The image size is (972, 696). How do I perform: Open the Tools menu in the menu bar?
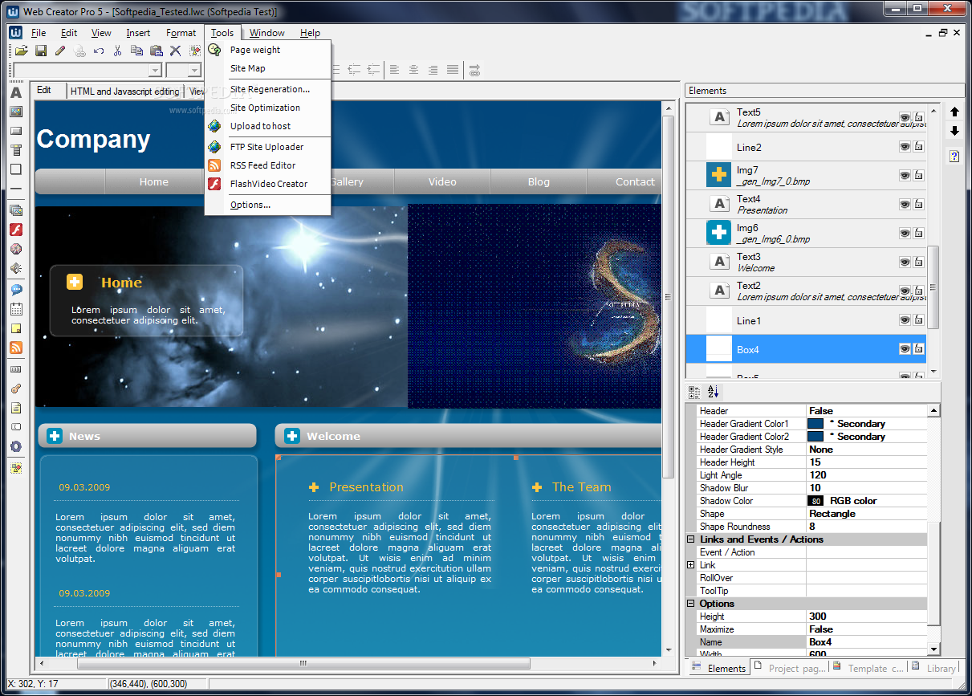(x=222, y=33)
